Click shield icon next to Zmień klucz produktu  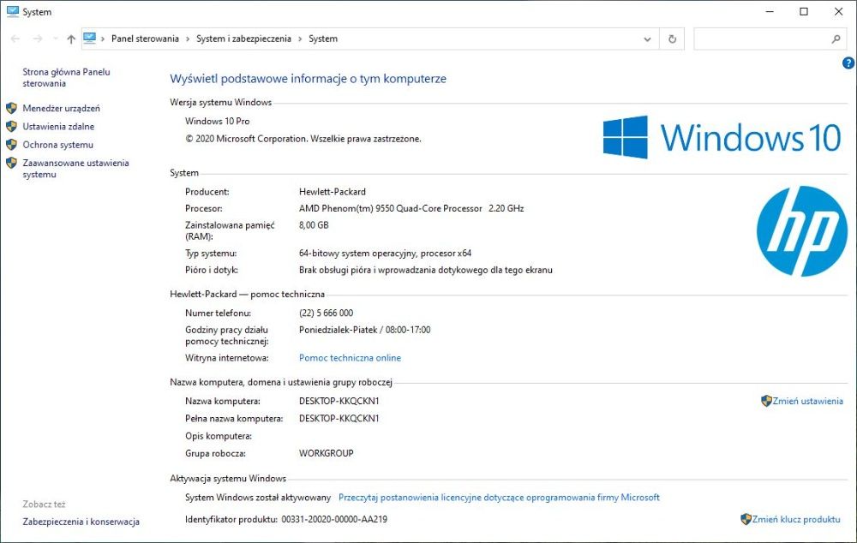pyautogui.click(x=746, y=519)
